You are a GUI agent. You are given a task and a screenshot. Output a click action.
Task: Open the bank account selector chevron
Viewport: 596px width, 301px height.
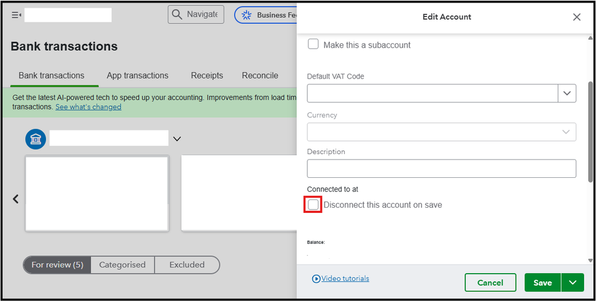(177, 139)
